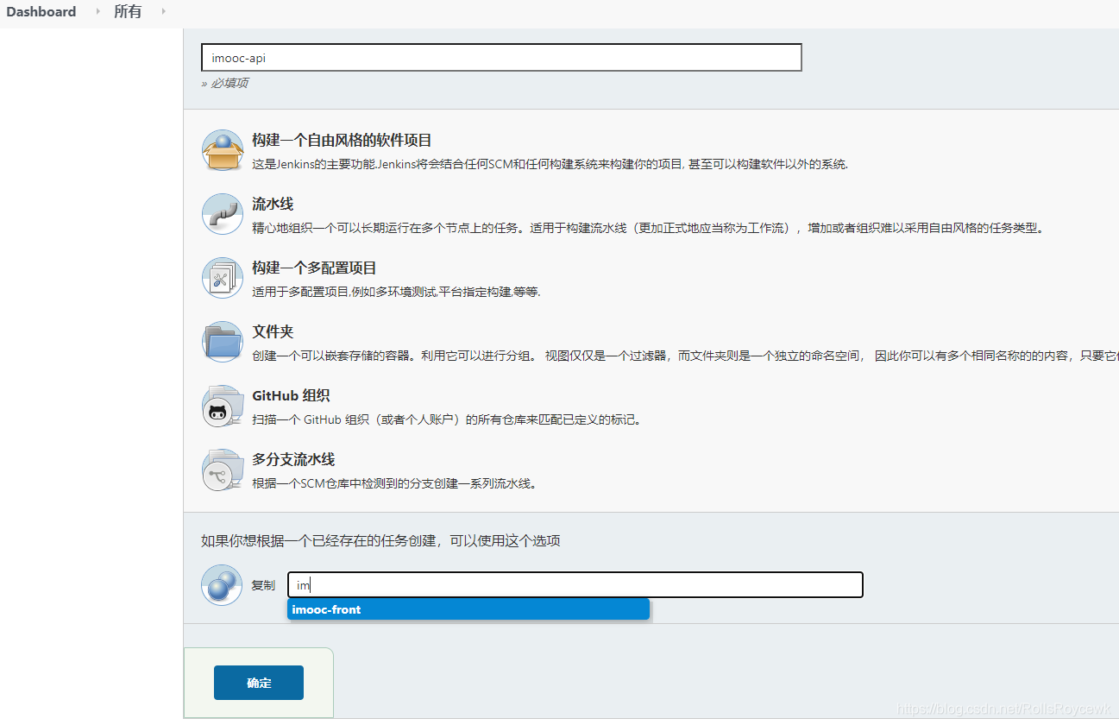
Task: Select the 流水线 option title
Action: [273, 205]
